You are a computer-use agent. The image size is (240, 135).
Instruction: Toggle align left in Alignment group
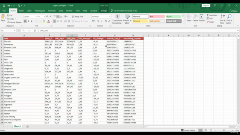(x=54, y=21)
